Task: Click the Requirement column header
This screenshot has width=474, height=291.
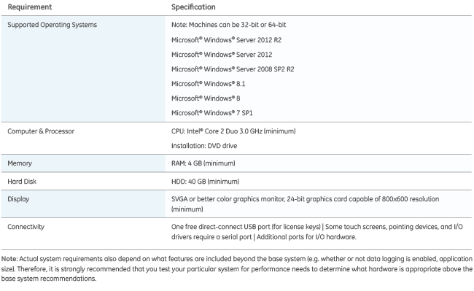Action: pos(30,7)
